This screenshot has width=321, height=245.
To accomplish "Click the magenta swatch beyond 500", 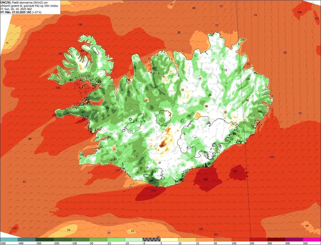I will point(312,239).
